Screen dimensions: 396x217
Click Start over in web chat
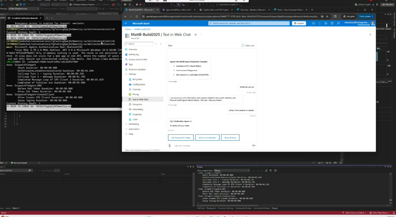coord(248,46)
